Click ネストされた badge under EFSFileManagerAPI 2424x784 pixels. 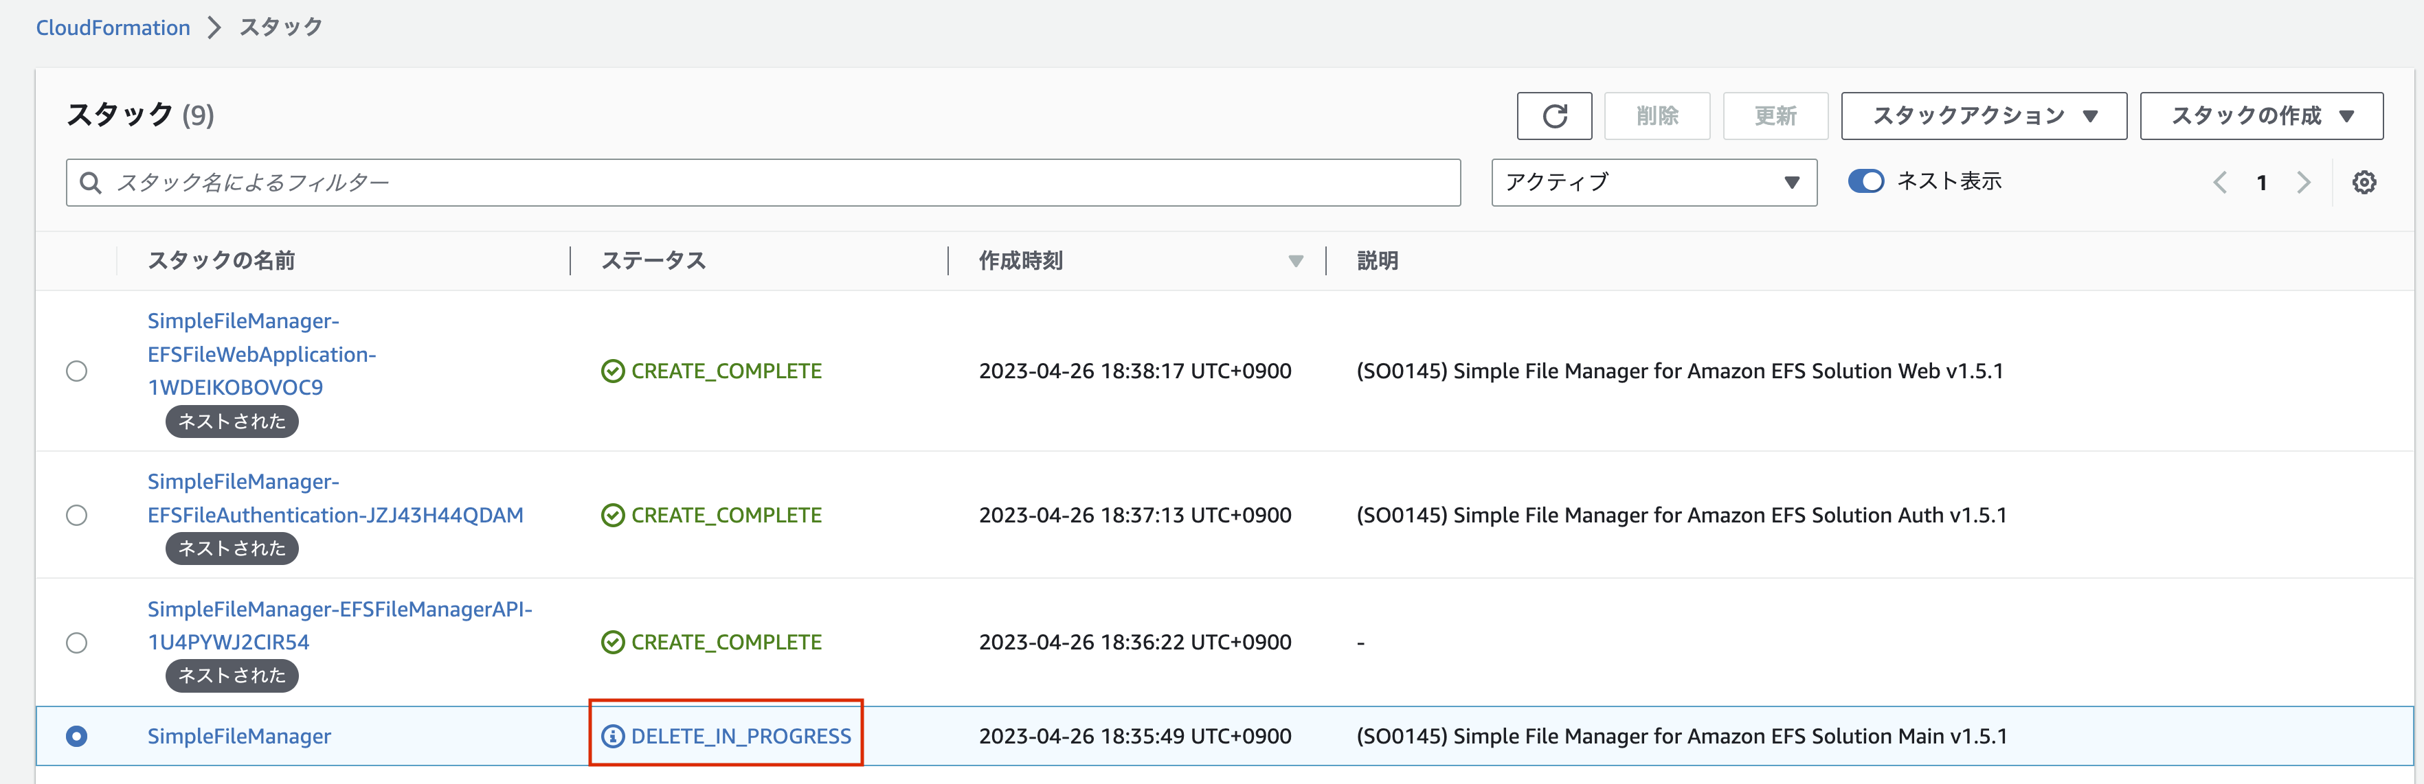click(232, 675)
